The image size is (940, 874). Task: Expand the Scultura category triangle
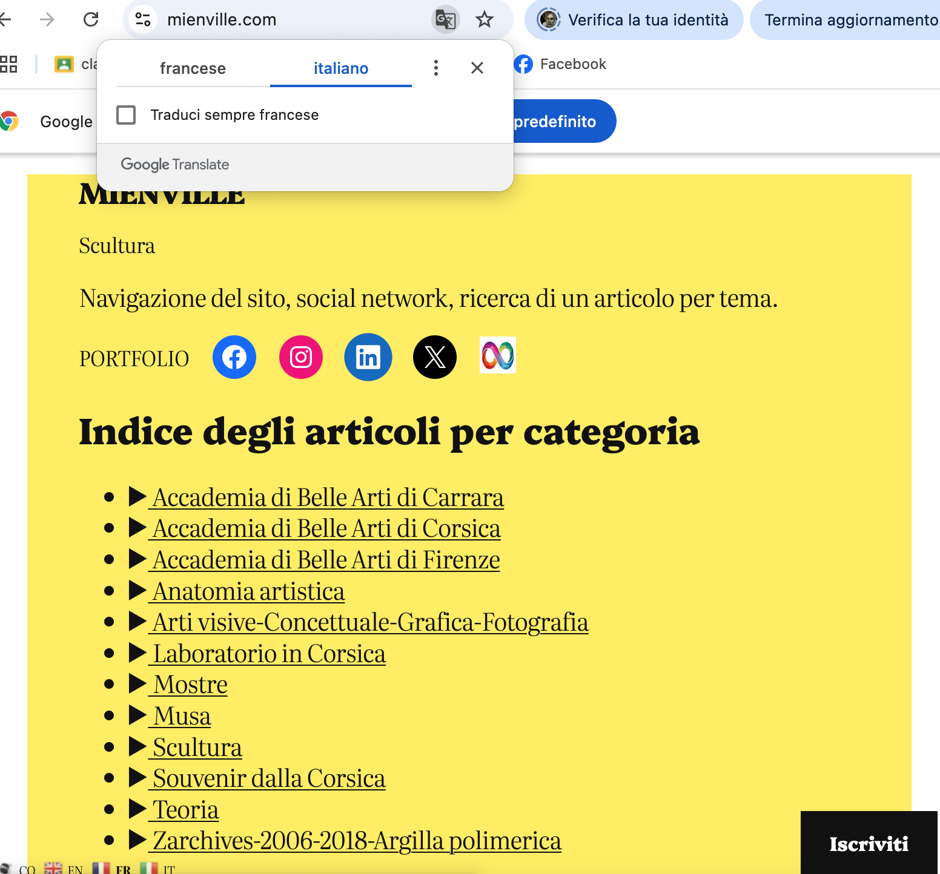coord(137,747)
